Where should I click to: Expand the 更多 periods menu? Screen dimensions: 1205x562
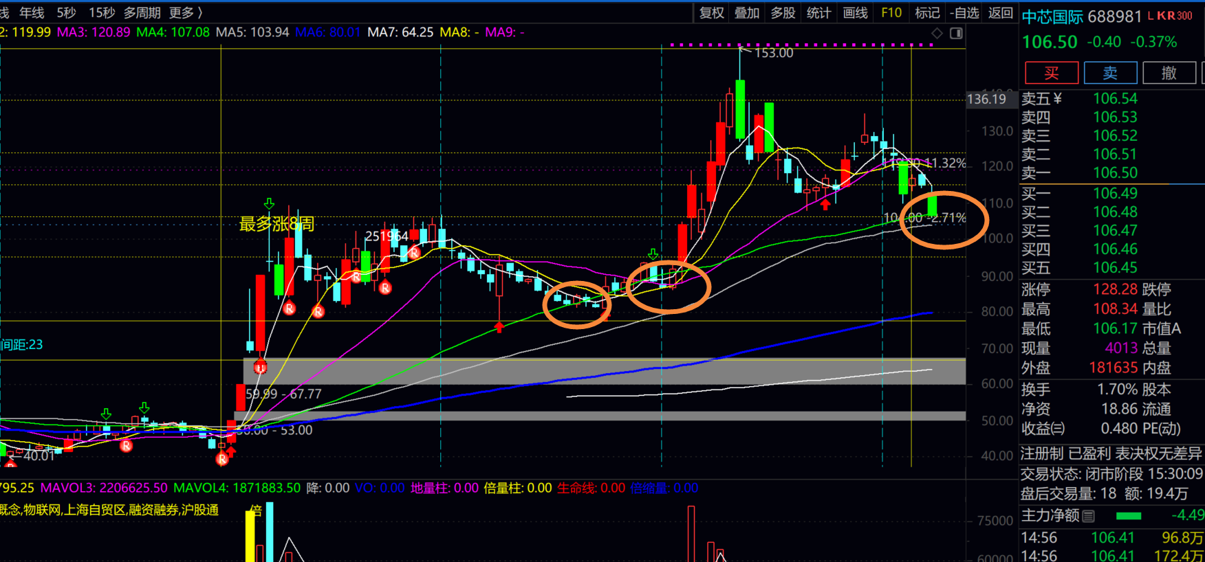click(x=185, y=12)
